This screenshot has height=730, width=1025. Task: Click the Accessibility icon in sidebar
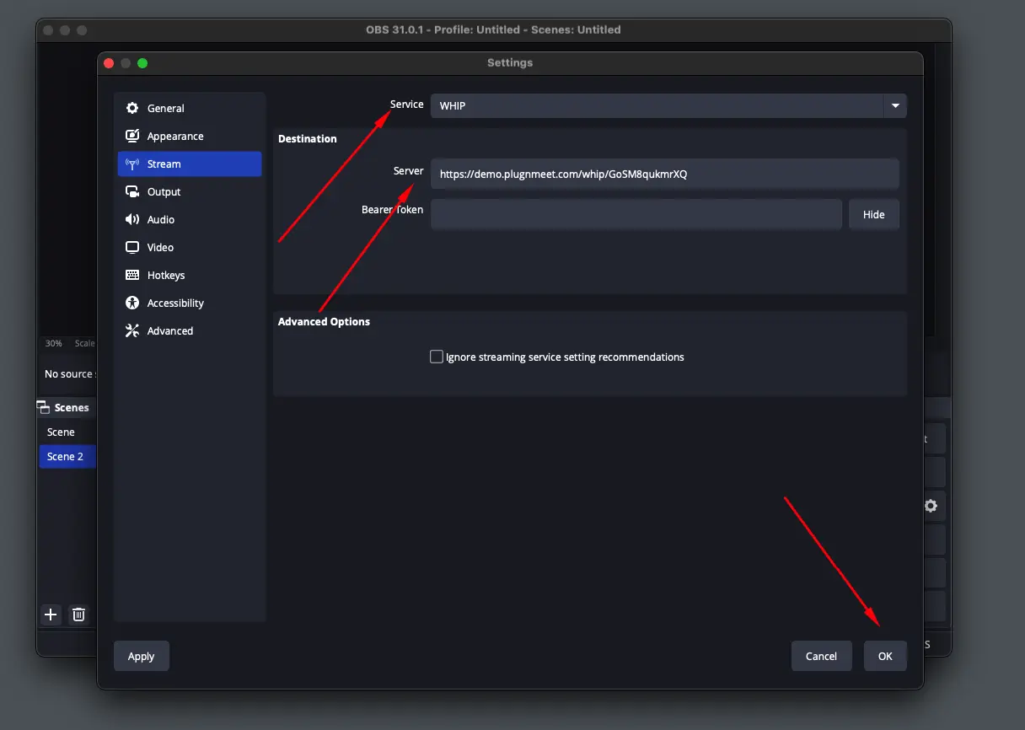(x=132, y=303)
